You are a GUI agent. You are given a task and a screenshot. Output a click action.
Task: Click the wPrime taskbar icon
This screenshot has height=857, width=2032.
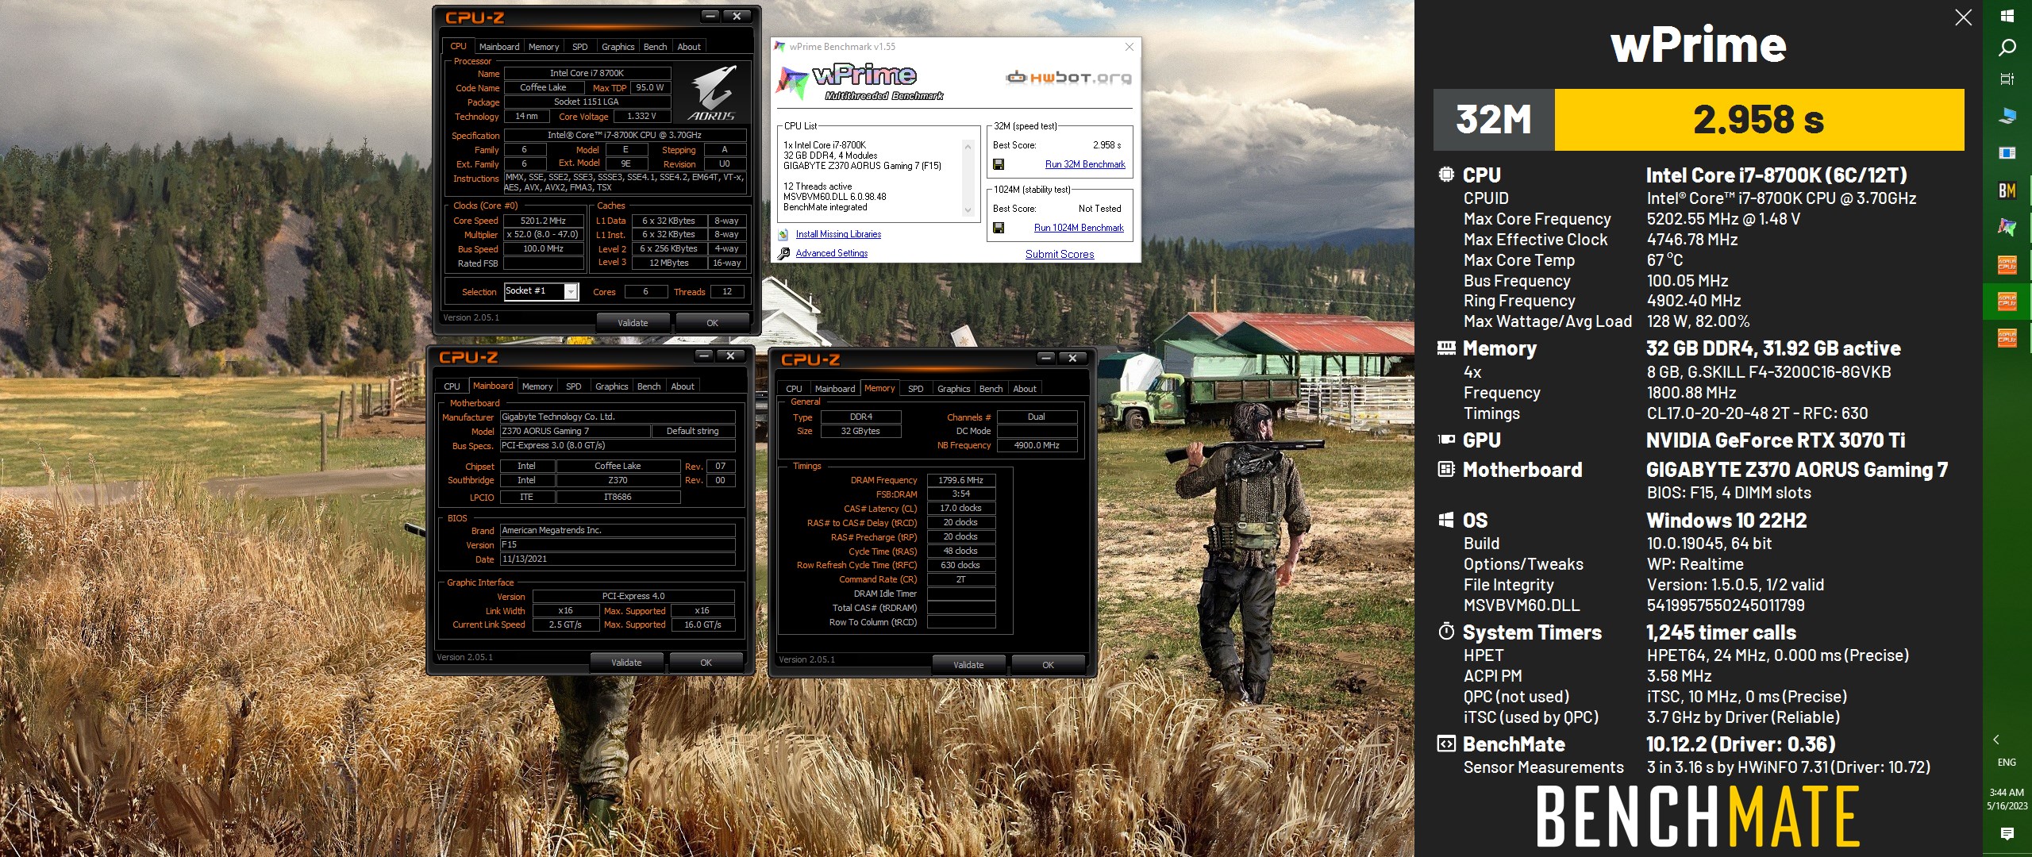click(2007, 227)
